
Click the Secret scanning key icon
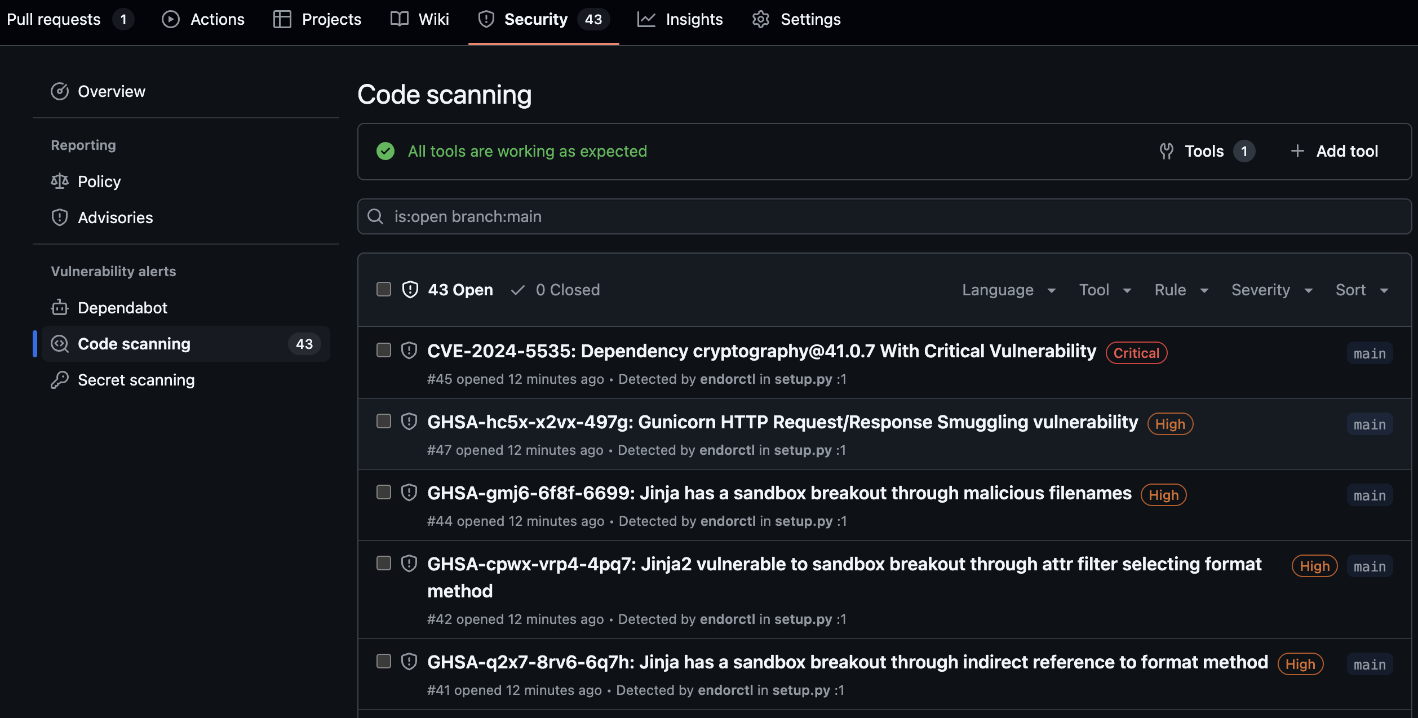coord(60,380)
